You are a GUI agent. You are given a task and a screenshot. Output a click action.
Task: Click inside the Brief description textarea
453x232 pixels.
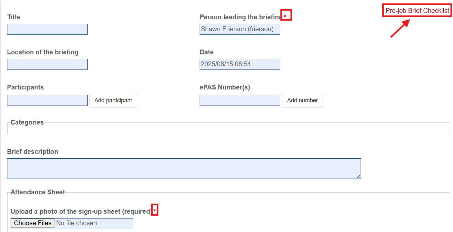[x=184, y=168]
